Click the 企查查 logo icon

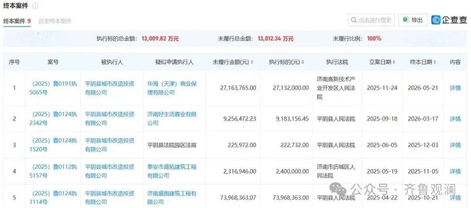(x=436, y=20)
